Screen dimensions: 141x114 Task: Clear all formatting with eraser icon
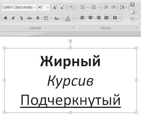click(71, 7)
